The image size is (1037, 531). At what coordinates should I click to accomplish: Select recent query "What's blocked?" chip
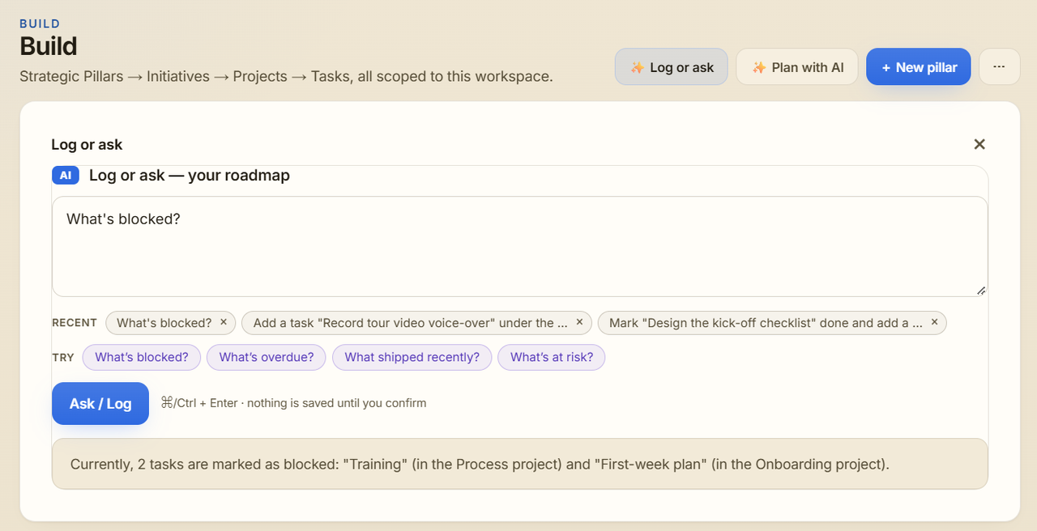[x=164, y=323]
